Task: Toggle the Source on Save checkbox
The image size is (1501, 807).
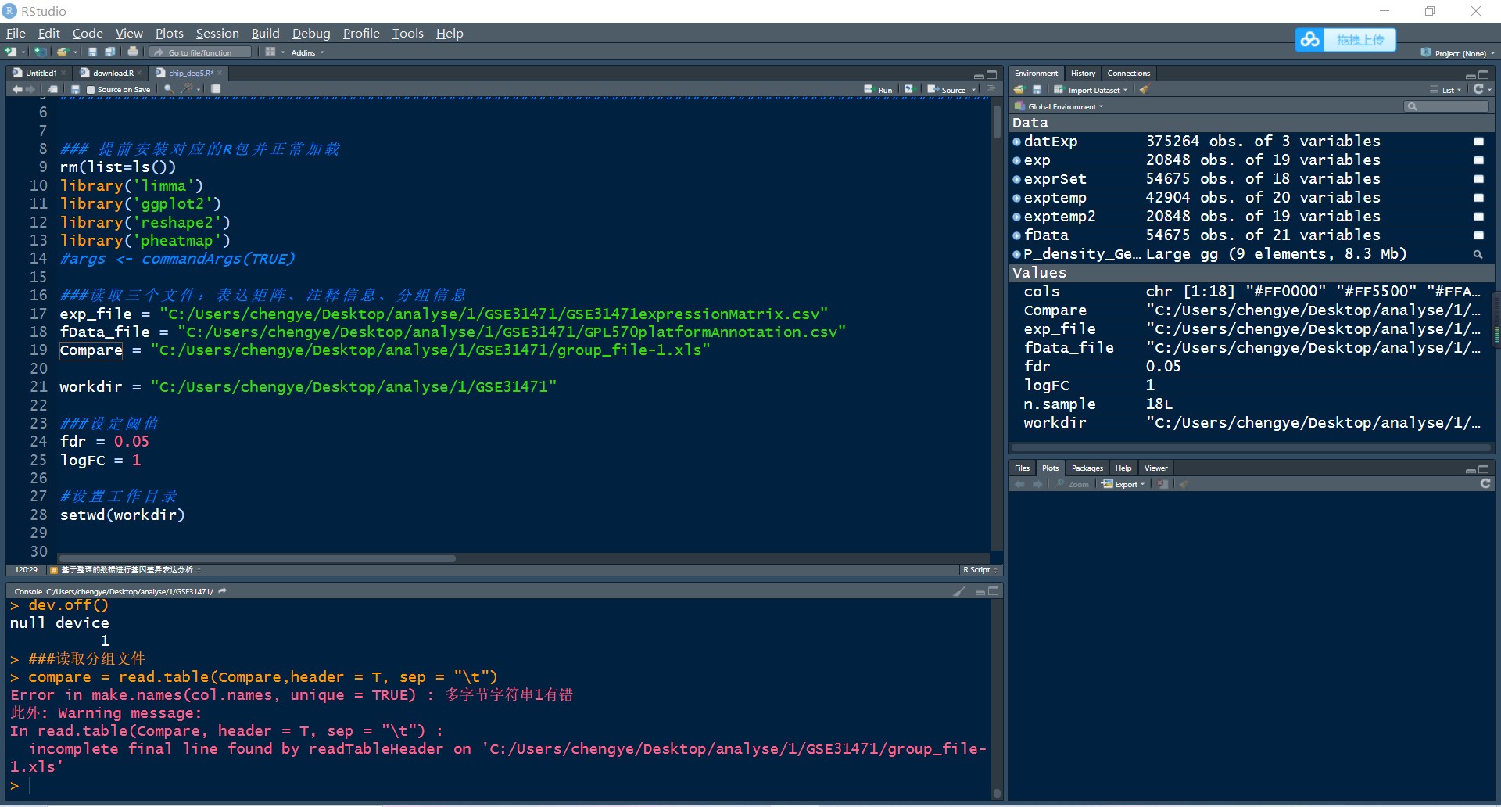Action: coord(91,90)
